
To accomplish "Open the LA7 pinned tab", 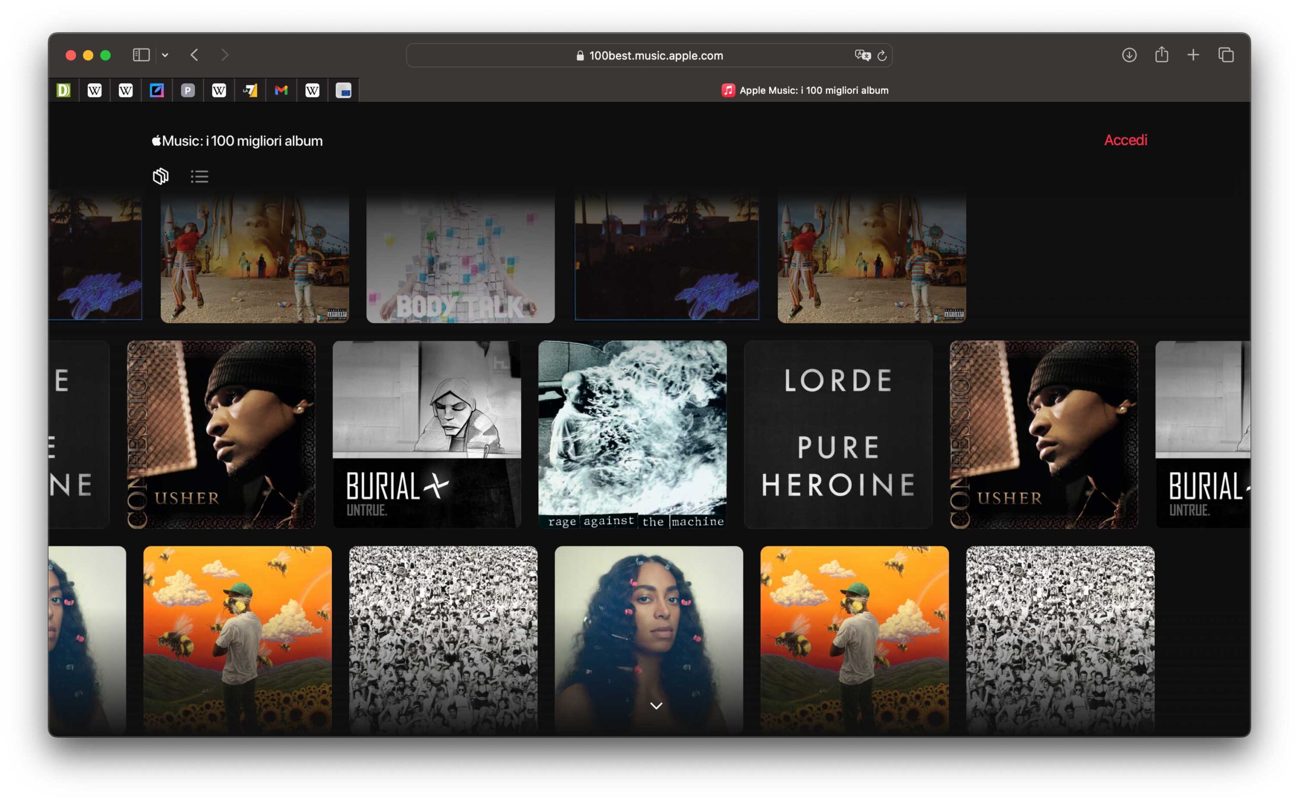I will (250, 91).
